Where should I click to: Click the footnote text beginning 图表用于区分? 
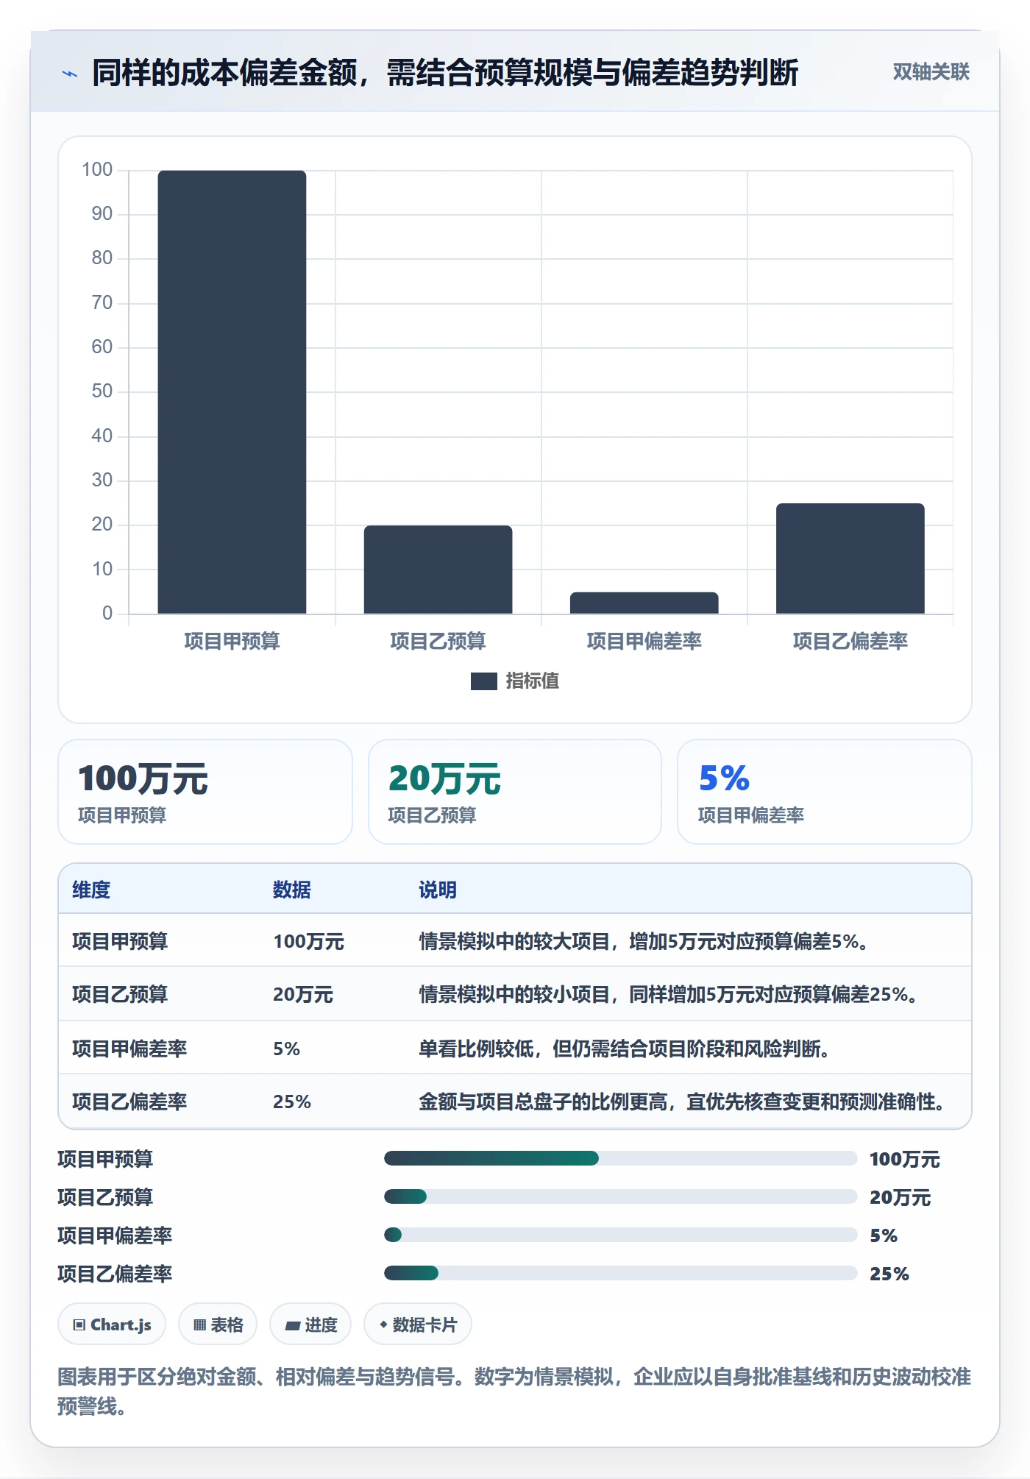[x=514, y=1391]
